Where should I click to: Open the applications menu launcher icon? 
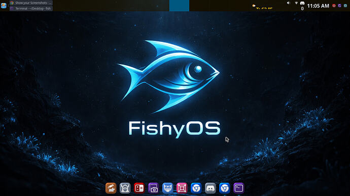tap(4, 6)
